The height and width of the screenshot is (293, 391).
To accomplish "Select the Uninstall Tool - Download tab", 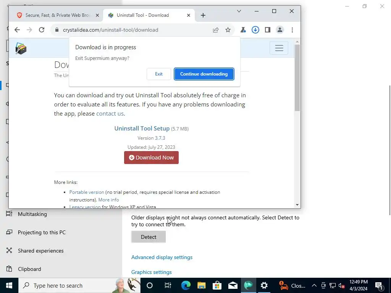I will (x=143, y=15).
